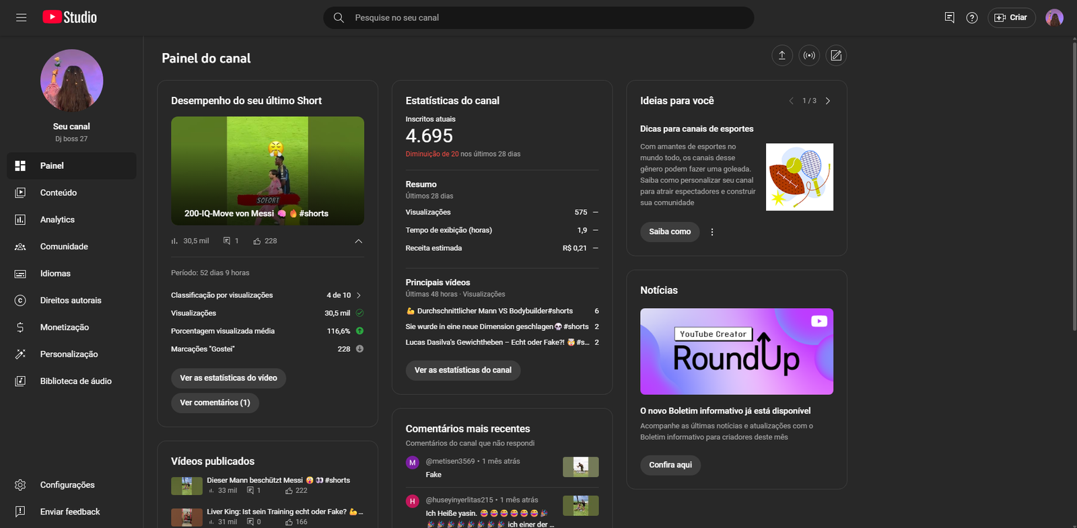Click the go live broadcast icon

pos(809,56)
